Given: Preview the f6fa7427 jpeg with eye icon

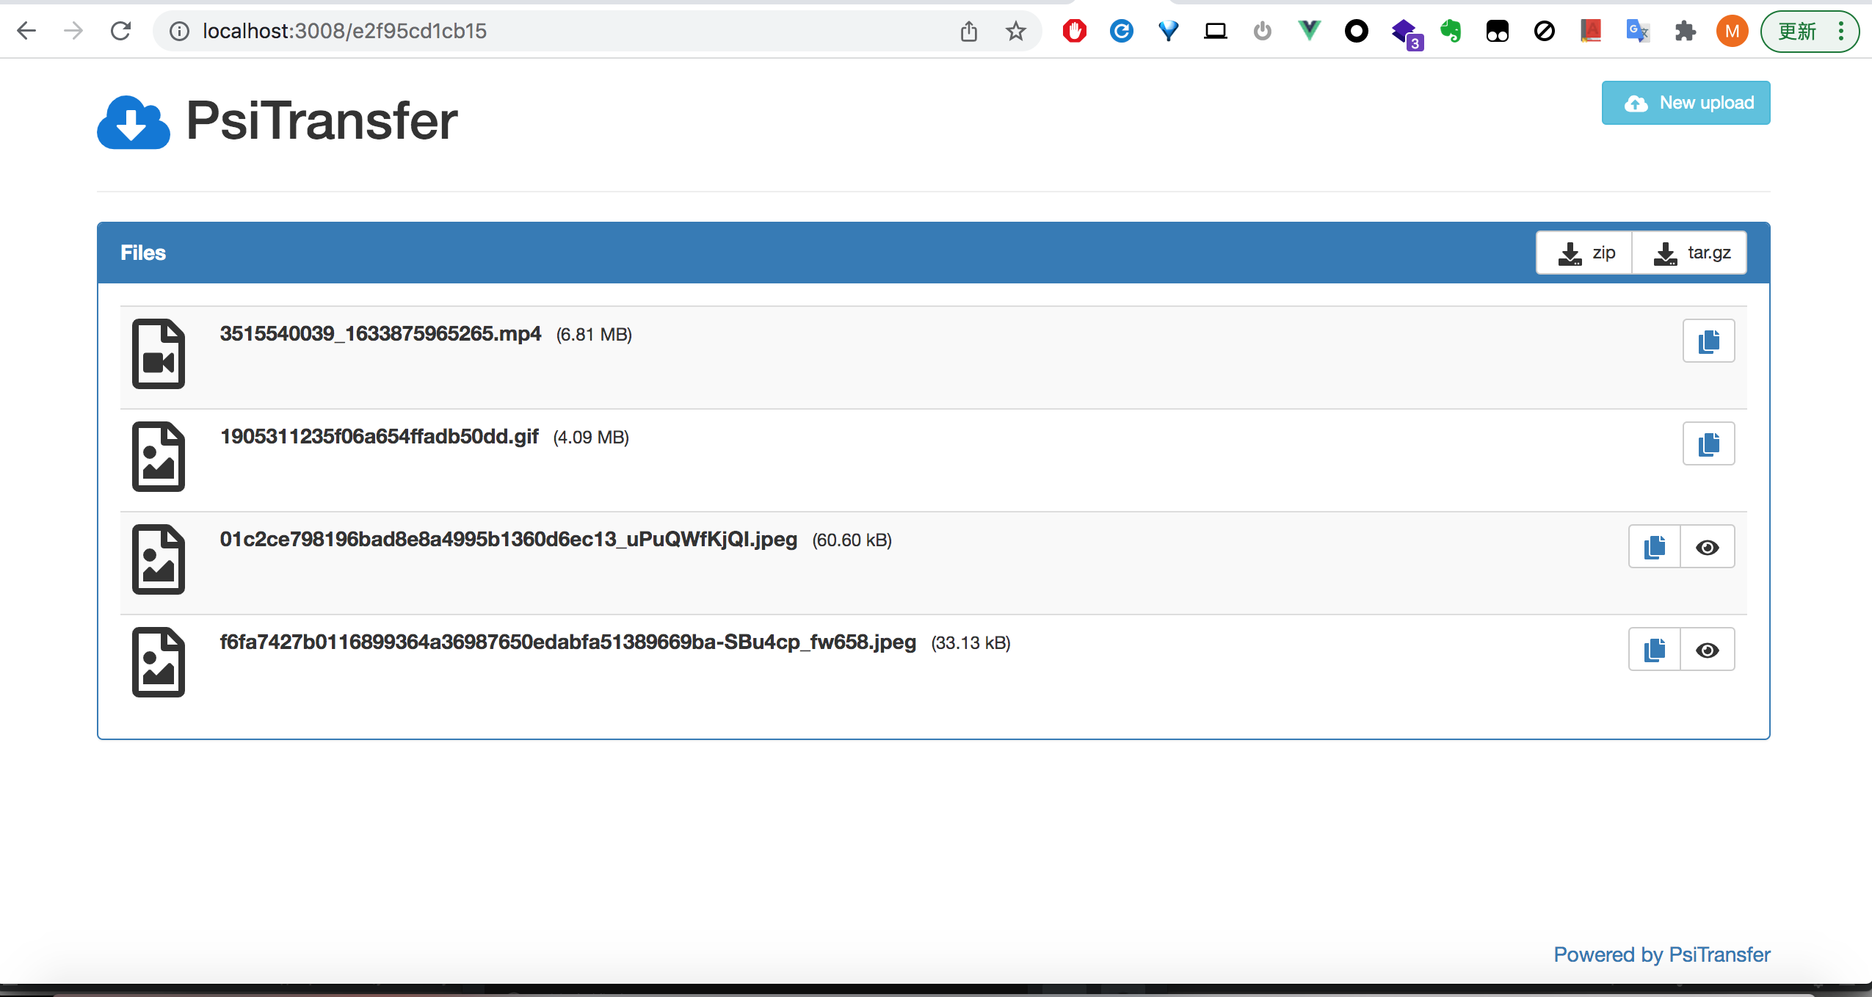Looking at the screenshot, I should [1708, 650].
